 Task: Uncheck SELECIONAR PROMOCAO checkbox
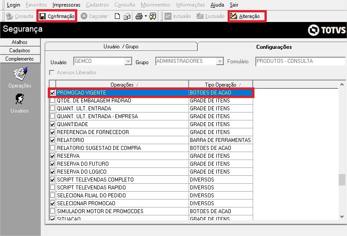53,203
